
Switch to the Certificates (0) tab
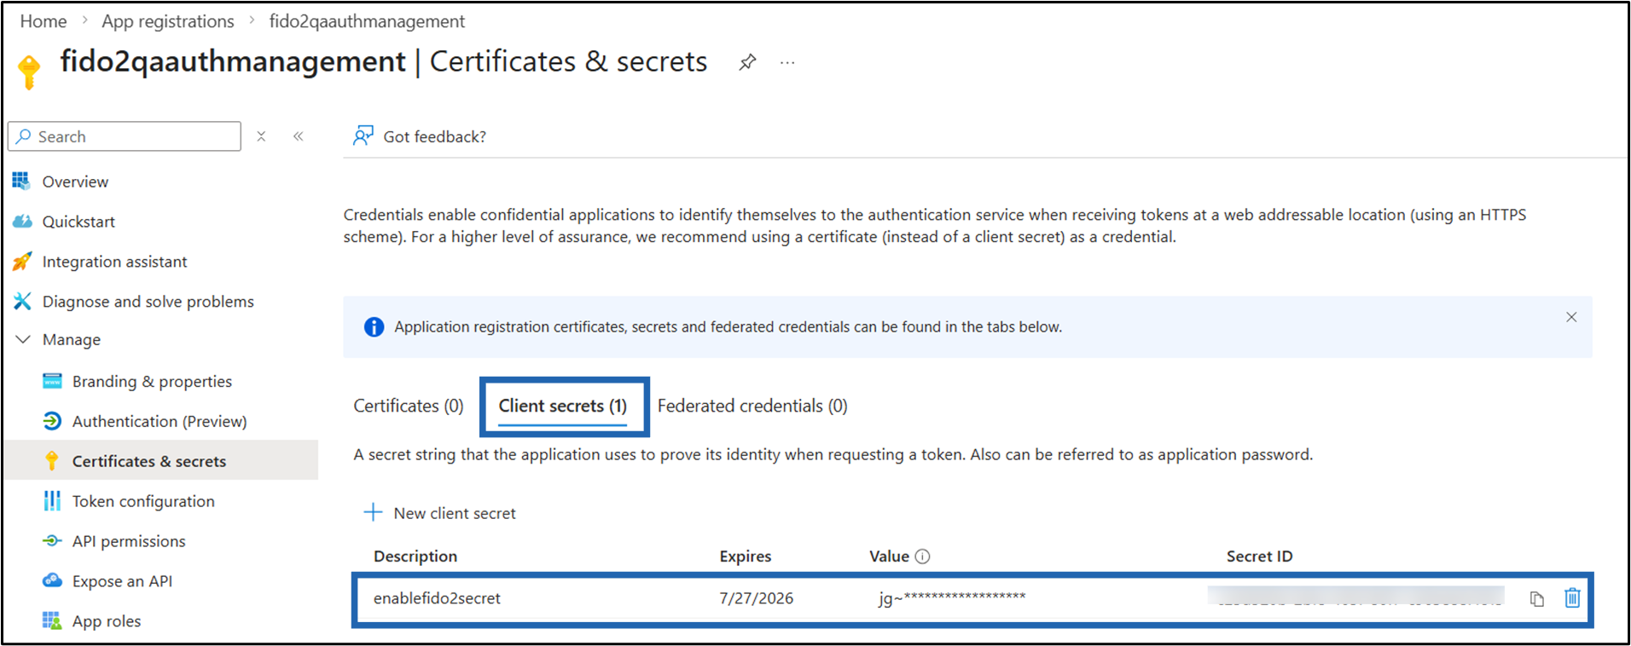coord(409,406)
